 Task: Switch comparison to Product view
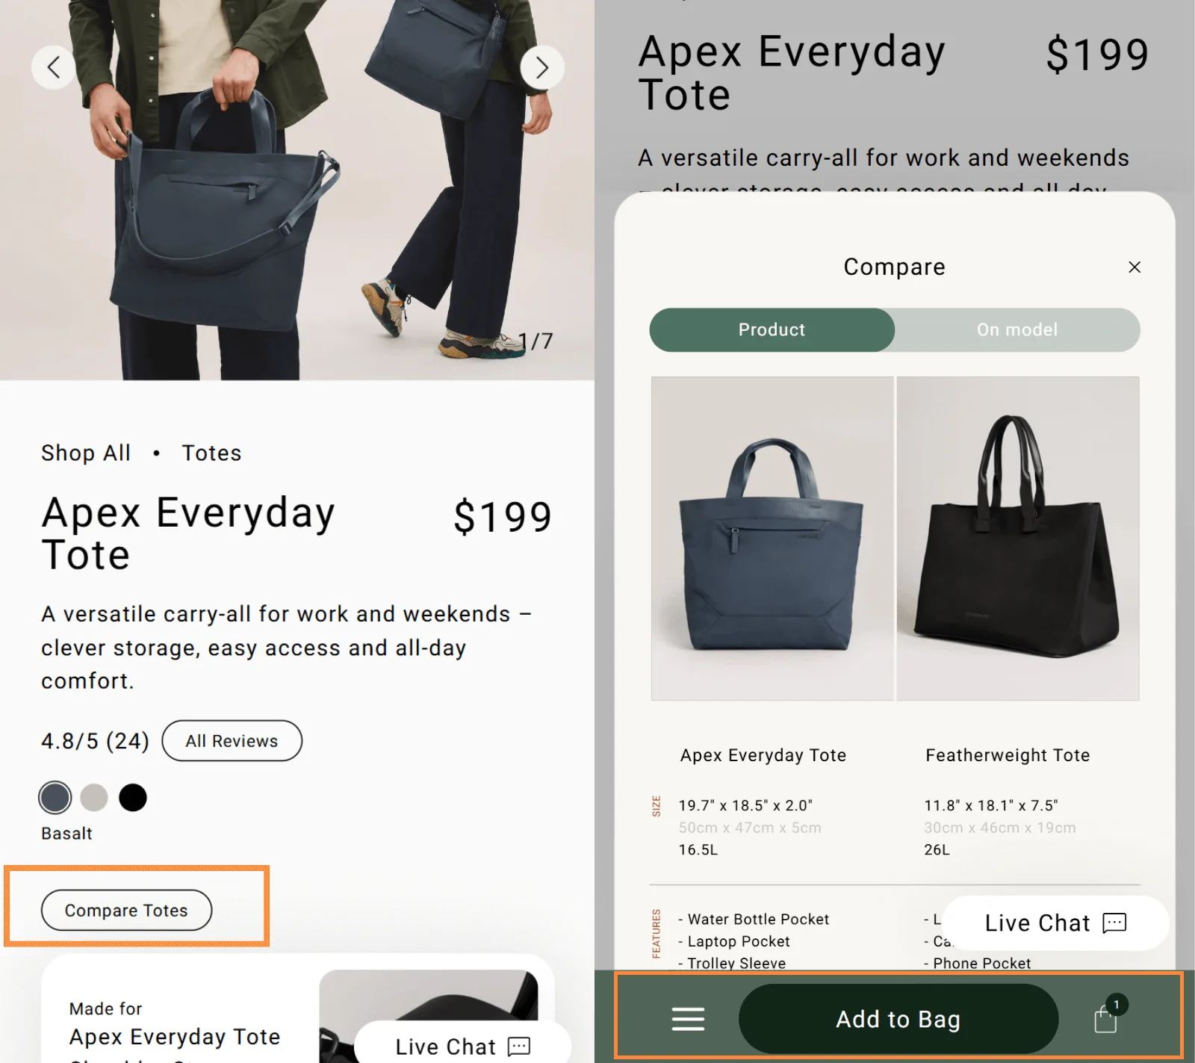[772, 329]
